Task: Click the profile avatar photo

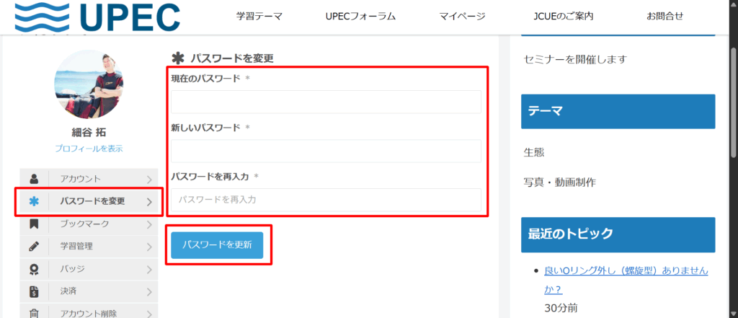Action: (89, 85)
